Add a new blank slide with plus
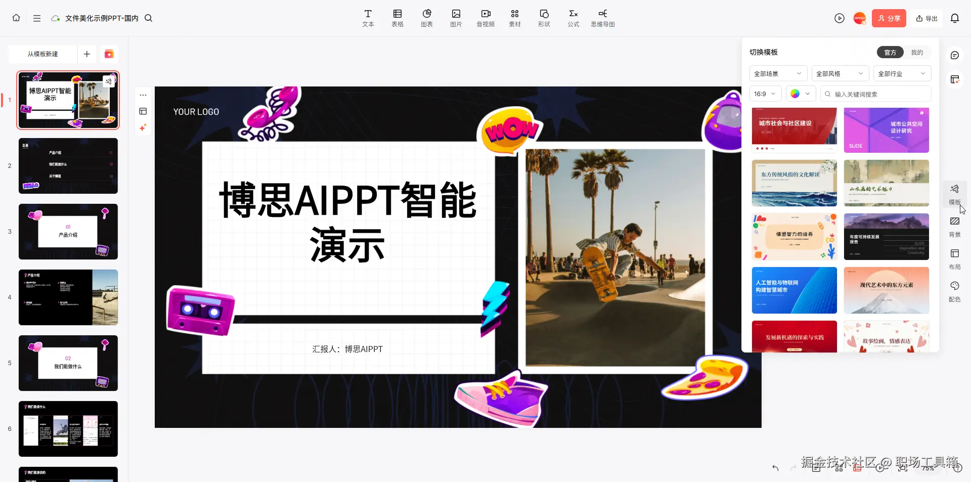This screenshot has height=482, width=971. click(87, 54)
